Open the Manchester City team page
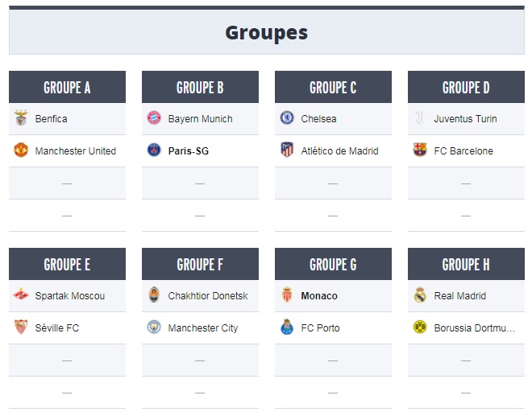Viewport: 532px width, 416px height. 203,328
